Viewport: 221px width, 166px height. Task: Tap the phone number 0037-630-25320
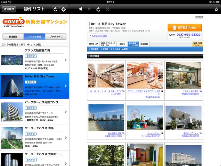click(189, 35)
